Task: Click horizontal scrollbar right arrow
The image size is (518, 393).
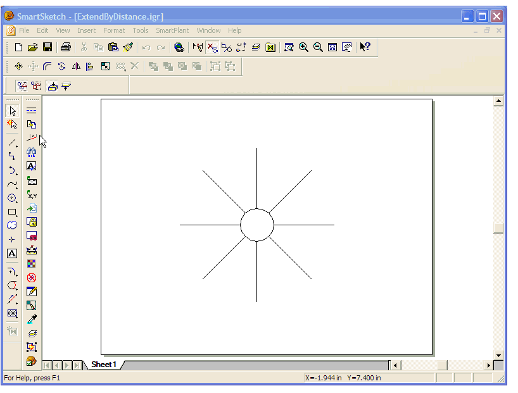Action: tap(489, 365)
